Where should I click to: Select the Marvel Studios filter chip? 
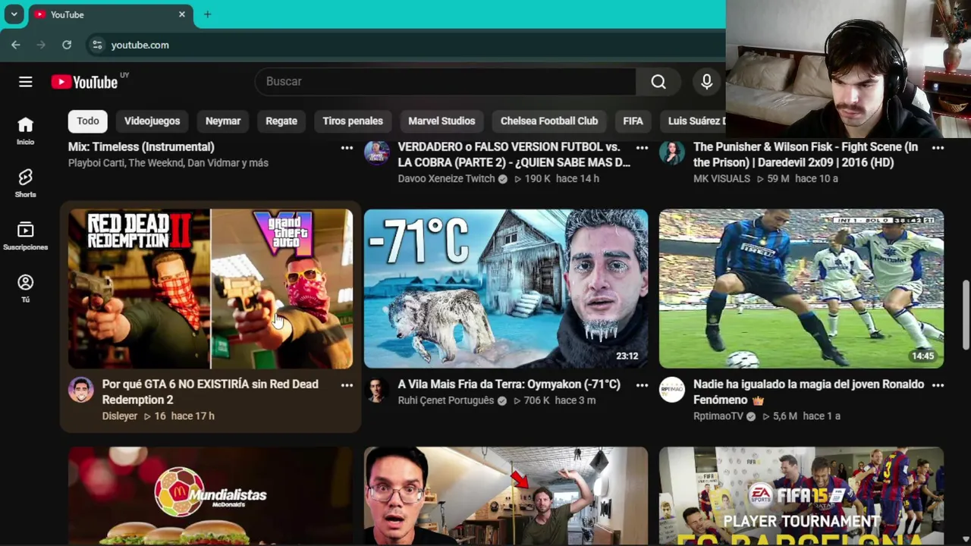(442, 121)
